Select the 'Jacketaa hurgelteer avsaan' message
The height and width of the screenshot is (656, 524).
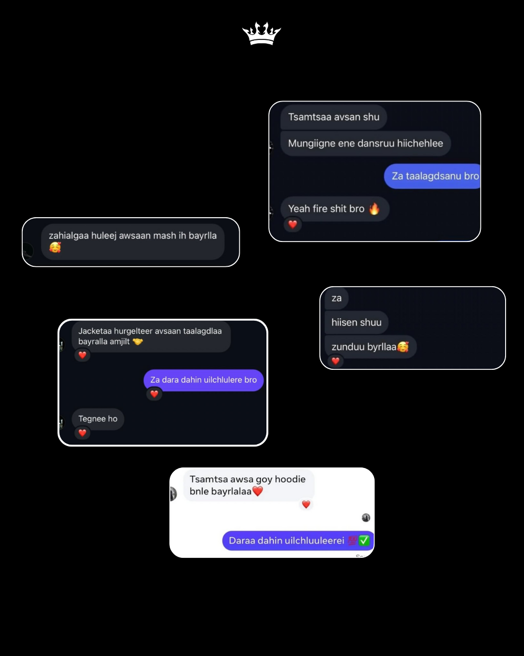tap(151, 336)
